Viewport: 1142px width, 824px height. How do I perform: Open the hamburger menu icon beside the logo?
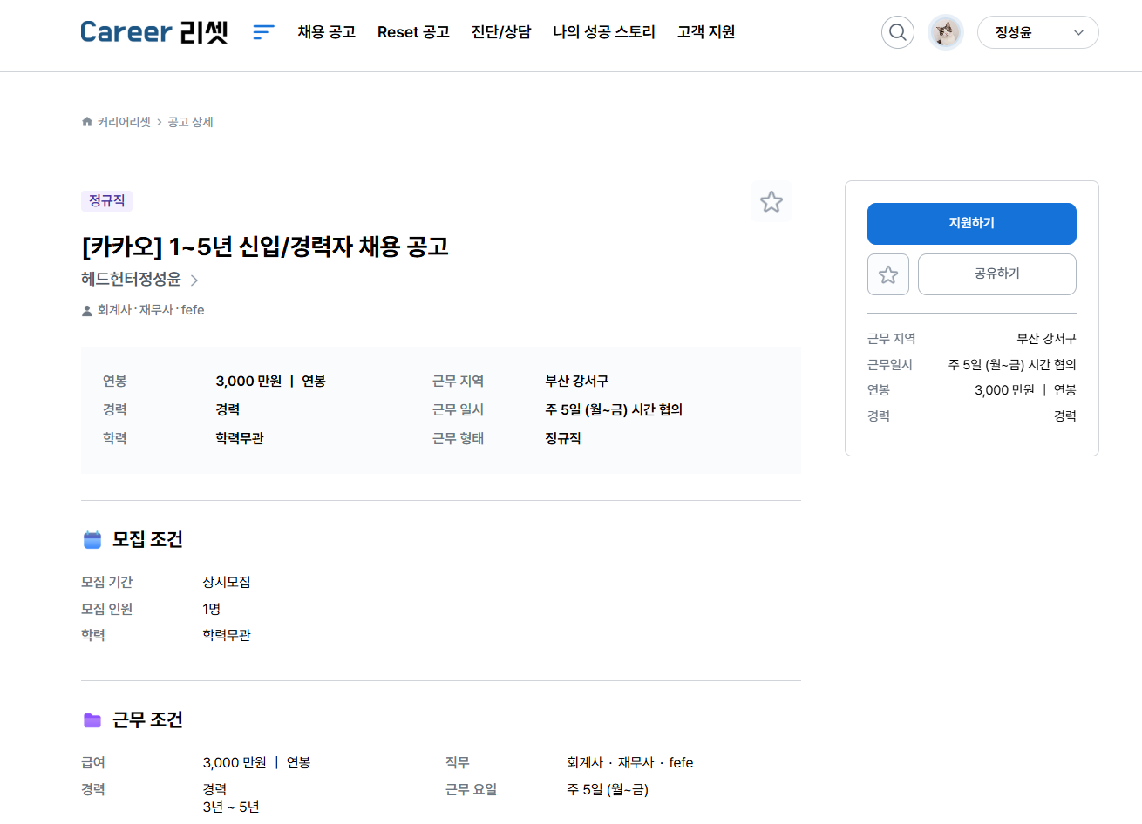[263, 32]
